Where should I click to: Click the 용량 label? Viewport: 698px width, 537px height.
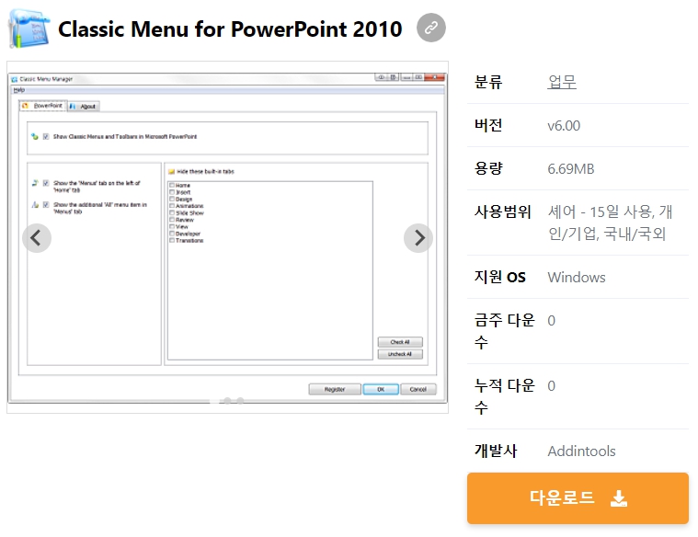pos(488,168)
